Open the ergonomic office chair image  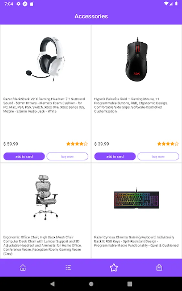pos(46,197)
